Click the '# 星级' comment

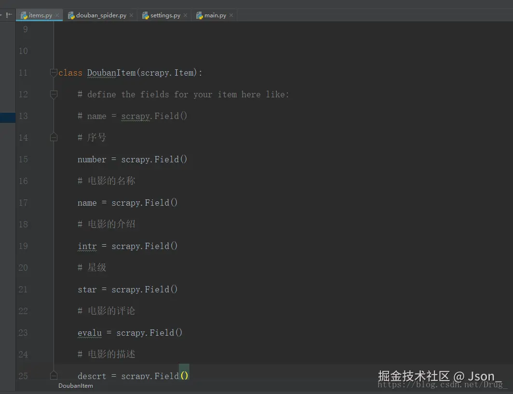pos(92,267)
